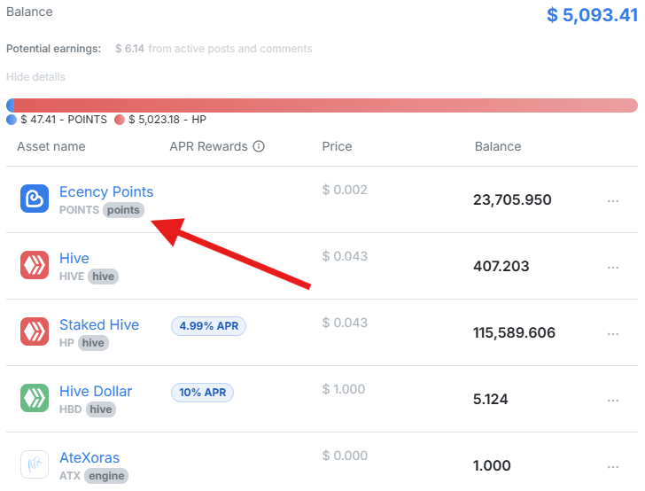The image size is (645, 491).
Task: Click the Balance column header
Action: pyautogui.click(x=498, y=146)
